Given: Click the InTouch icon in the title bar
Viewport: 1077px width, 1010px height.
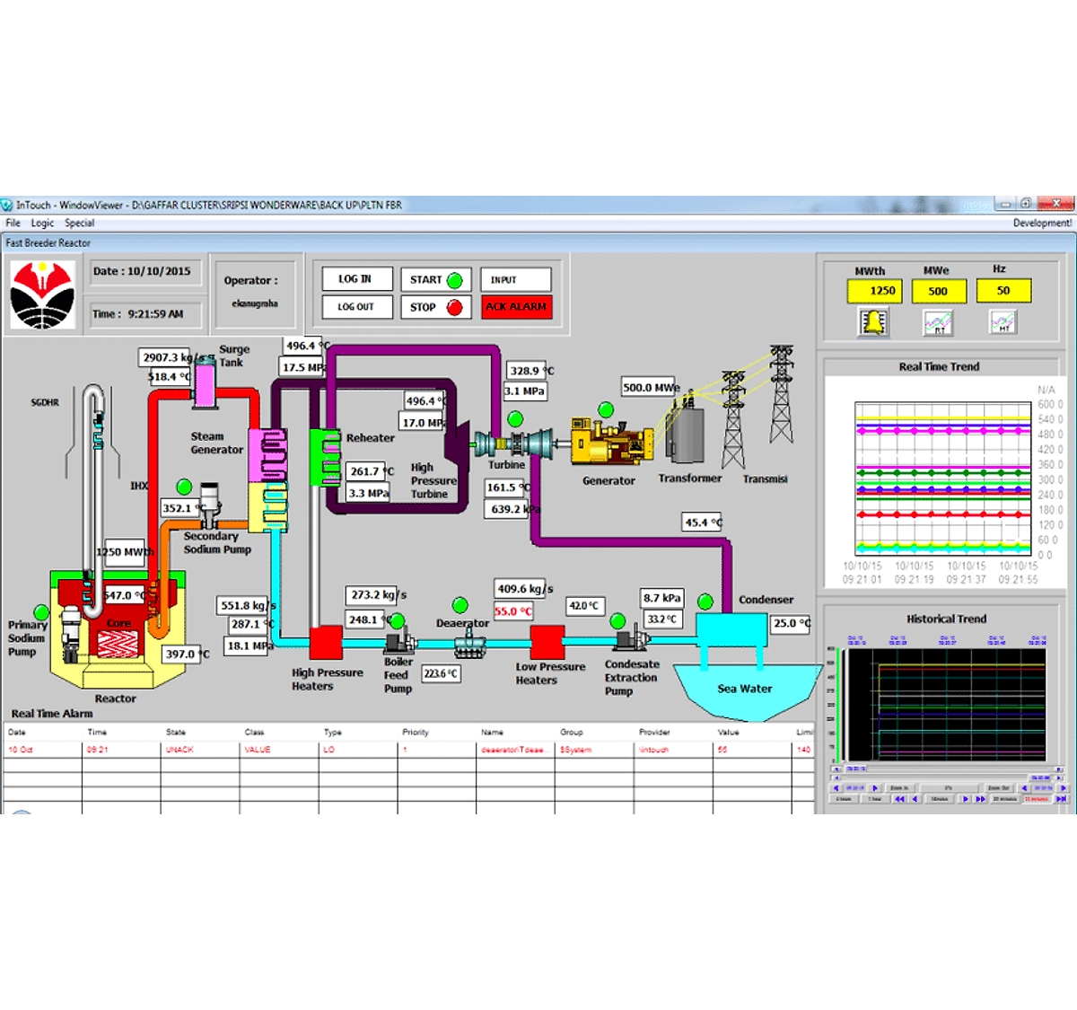Looking at the screenshot, I should (7, 205).
